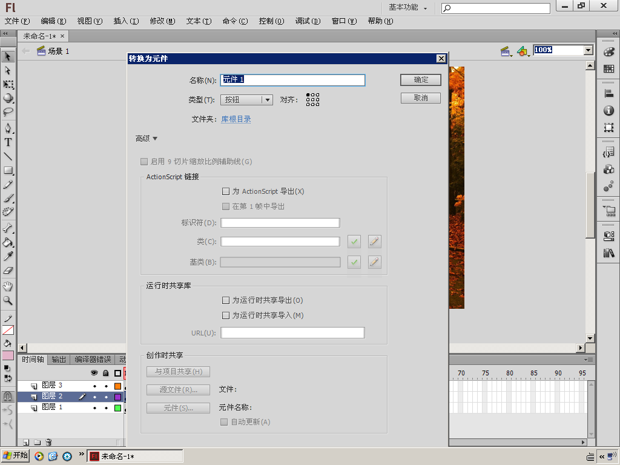Select the Eraser tool

point(8,271)
